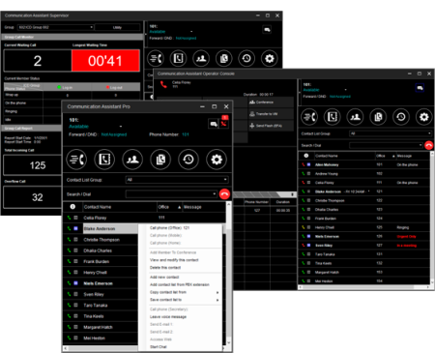Click Assistant Pro vertical scrollbar down arrow
435x353 pixels.
pyautogui.click(x=229, y=342)
